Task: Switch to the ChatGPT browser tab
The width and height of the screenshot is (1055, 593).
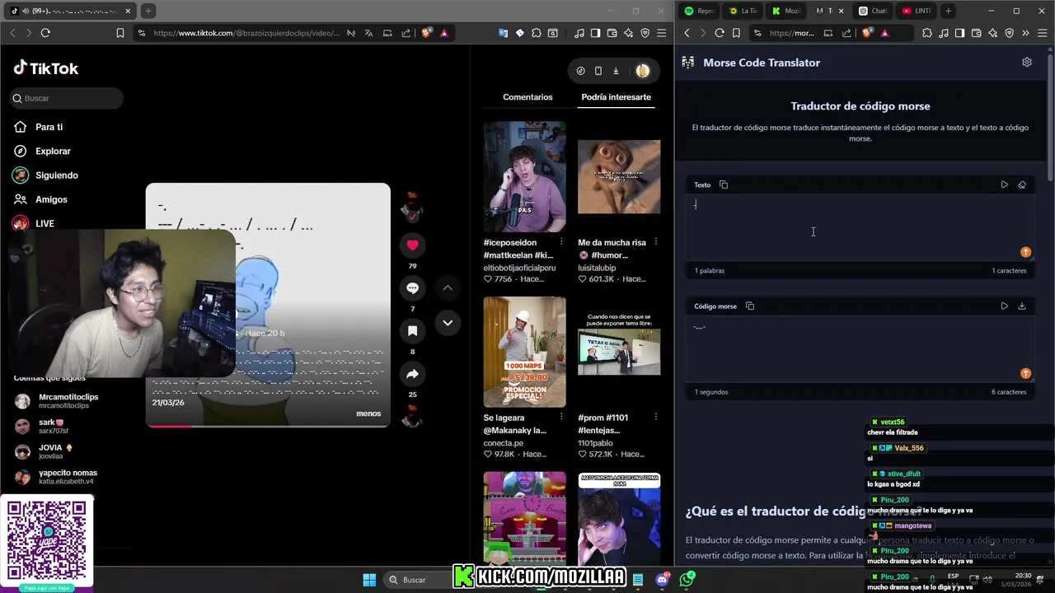Action: tap(872, 11)
